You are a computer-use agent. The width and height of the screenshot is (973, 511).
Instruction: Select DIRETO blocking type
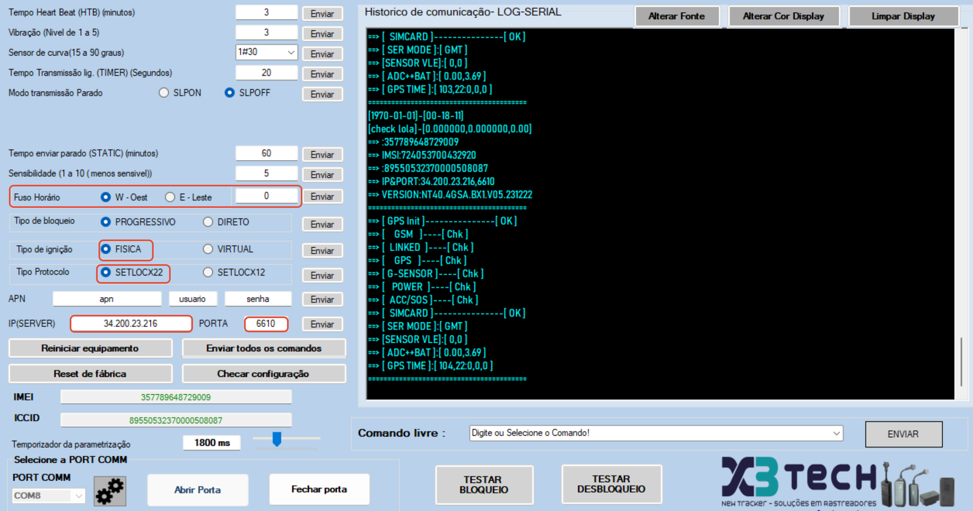tap(208, 222)
